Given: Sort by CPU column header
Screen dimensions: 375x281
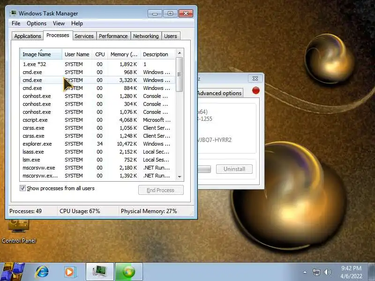Looking at the screenshot, I should (100, 54).
